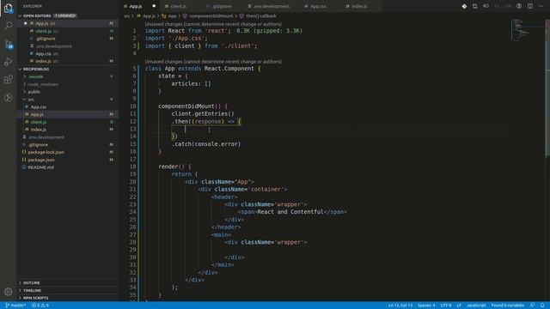550x309 pixels.
Task: Change encoding via UTF-8 status item
Action: point(446,306)
